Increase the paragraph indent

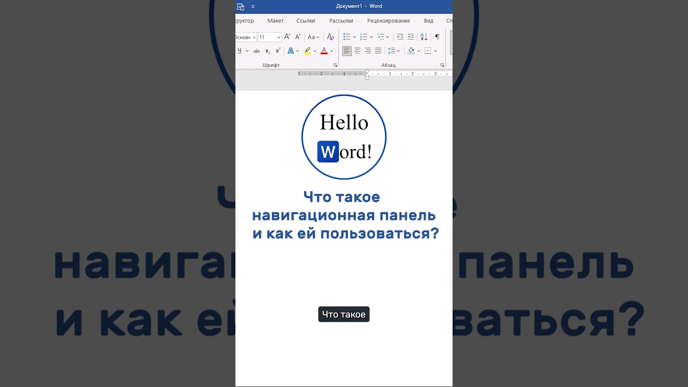(x=411, y=37)
